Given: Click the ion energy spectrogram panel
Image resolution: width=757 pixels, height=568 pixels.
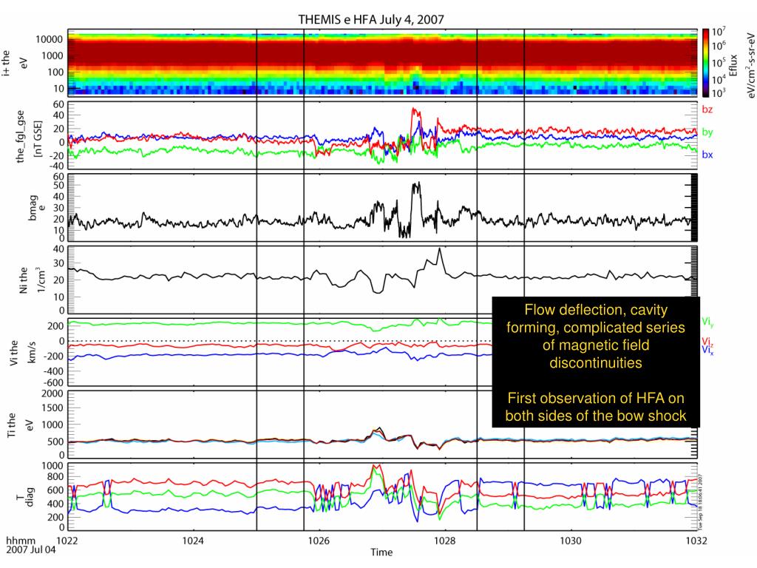Looking at the screenshot, I should [x=382, y=62].
